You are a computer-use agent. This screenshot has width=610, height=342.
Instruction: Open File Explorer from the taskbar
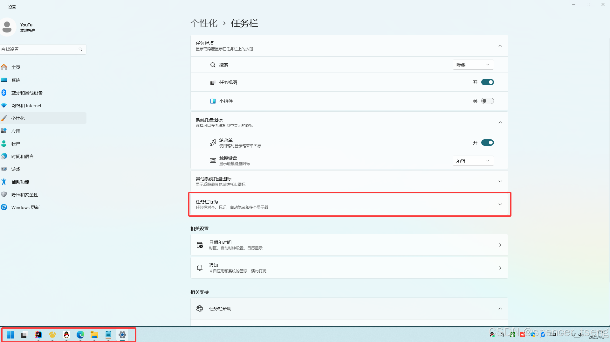[x=94, y=334]
